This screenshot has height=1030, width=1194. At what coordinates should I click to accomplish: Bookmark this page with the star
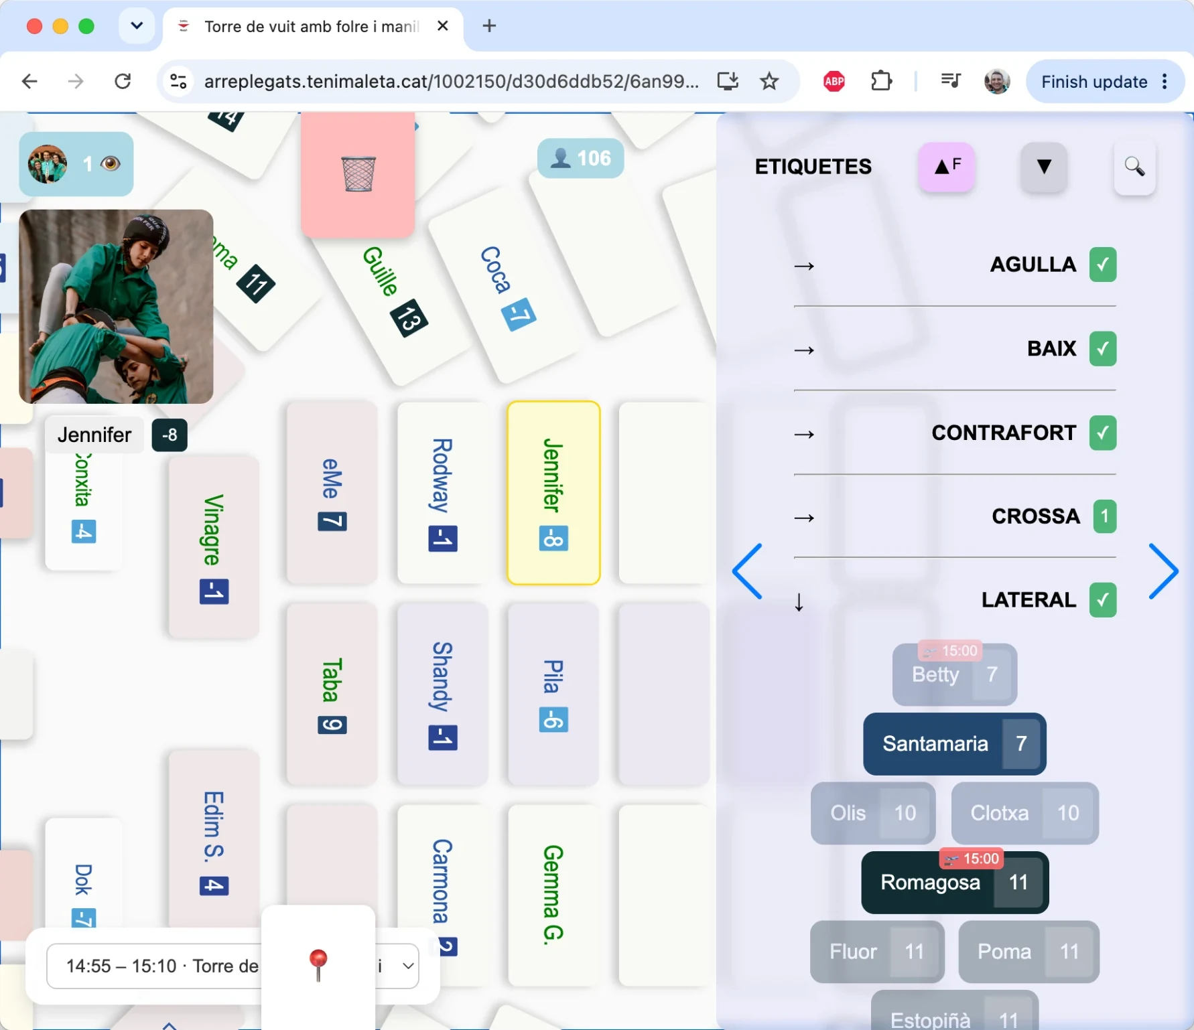(x=769, y=82)
